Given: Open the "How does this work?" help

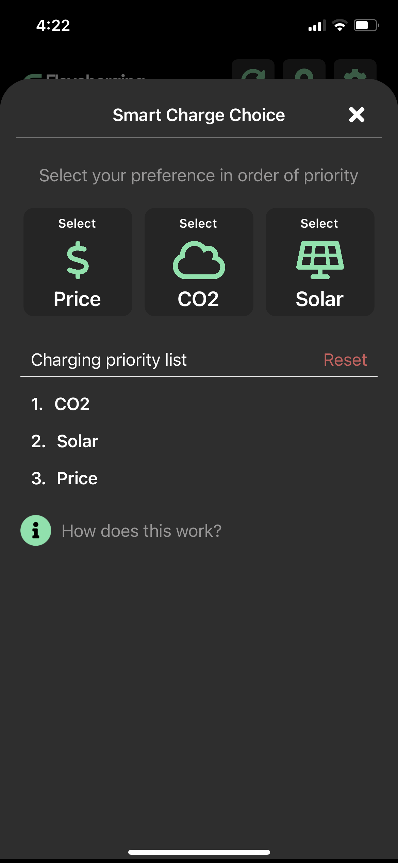Looking at the screenshot, I should pyautogui.click(x=142, y=531).
